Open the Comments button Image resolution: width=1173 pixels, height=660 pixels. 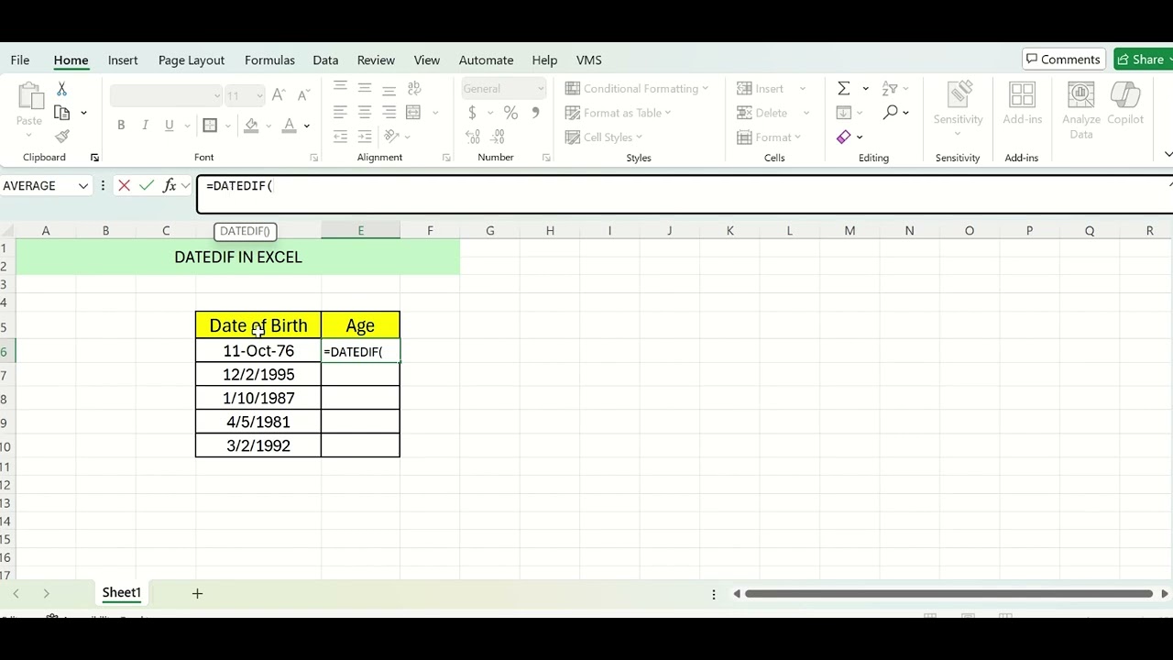click(x=1063, y=60)
